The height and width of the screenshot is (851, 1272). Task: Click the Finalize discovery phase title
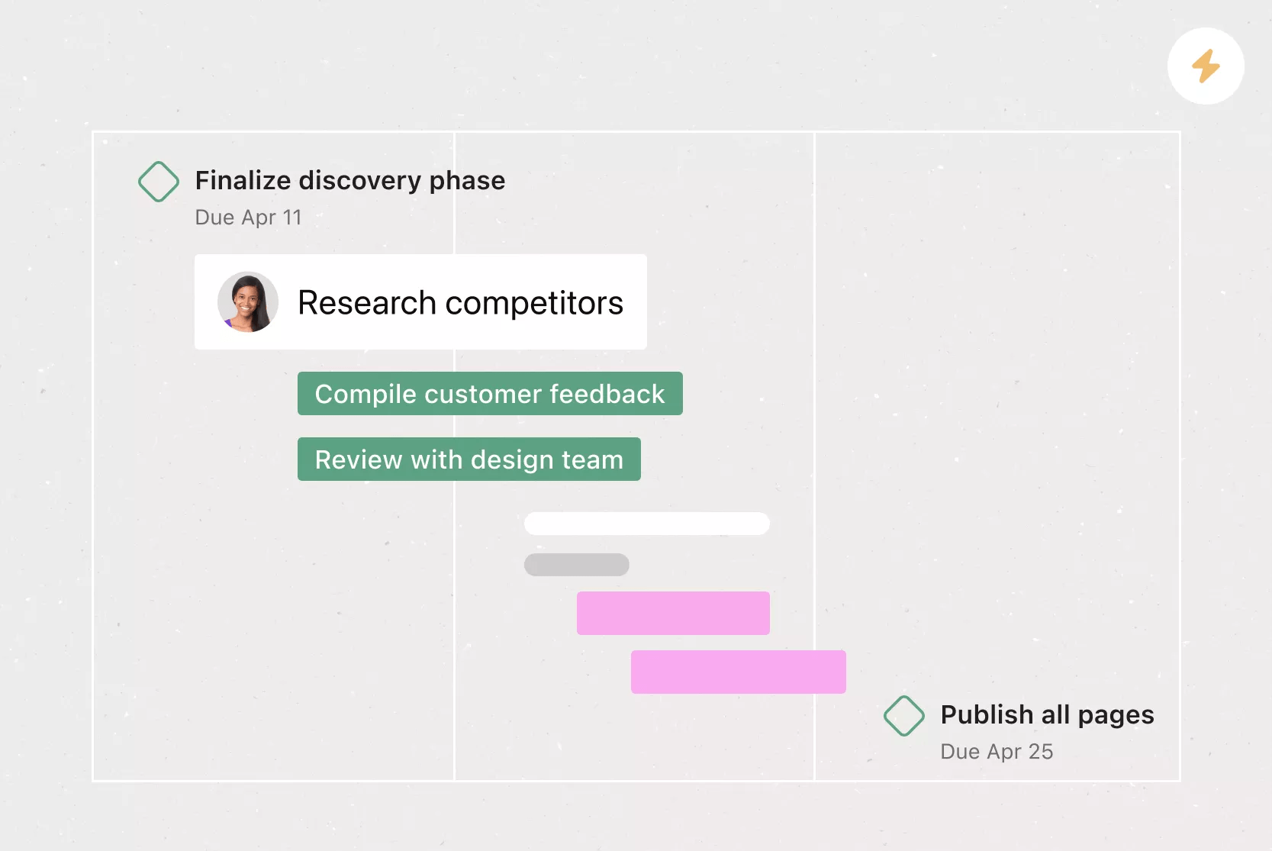coord(350,181)
